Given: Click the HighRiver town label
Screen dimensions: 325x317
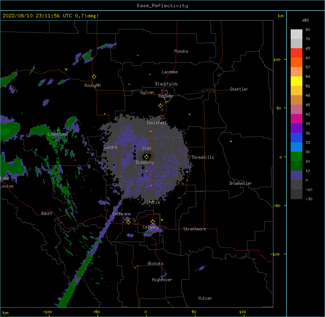Looking at the screenshot, I should [162, 280].
